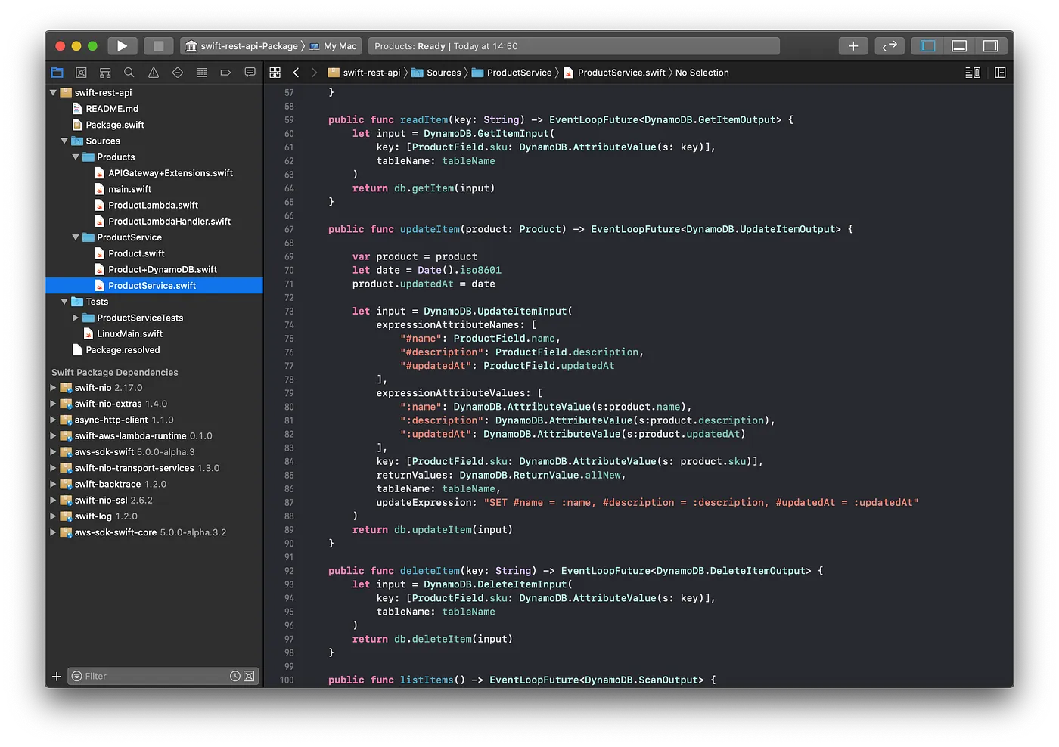Image resolution: width=1059 pixels, height=747 pixels.
Task: Show the Breakpoint navigator
Action: 225,73
